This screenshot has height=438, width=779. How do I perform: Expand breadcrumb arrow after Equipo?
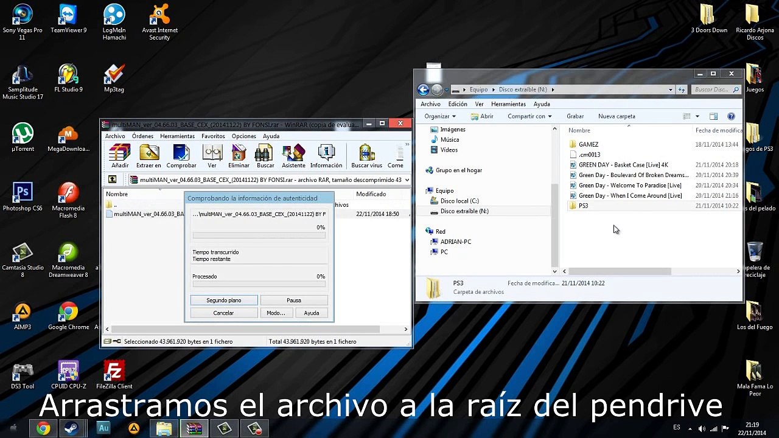pyautogui.click(x=493, y=90)
